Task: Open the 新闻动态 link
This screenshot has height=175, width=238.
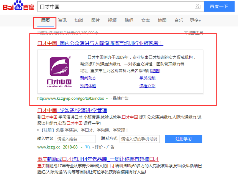Action: (88, 78)
